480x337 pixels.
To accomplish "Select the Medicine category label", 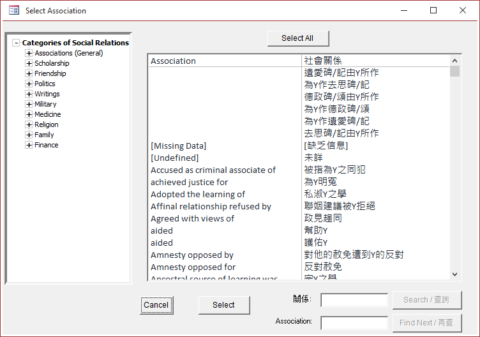I will click(x=47, y=114).
